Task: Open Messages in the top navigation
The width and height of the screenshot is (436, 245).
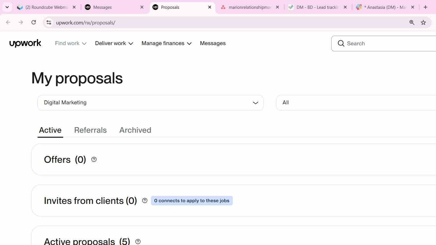Action: point(213,43)
